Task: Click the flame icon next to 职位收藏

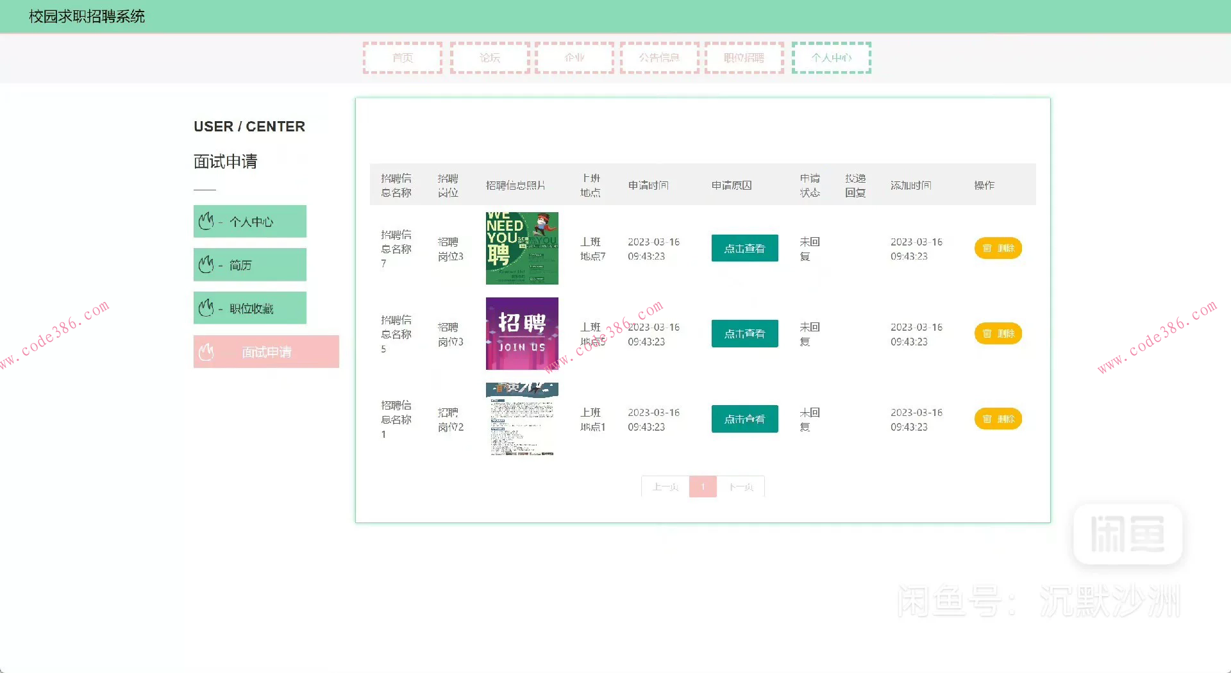Action: point(206,308)
